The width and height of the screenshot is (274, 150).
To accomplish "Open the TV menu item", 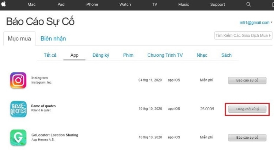I will click(155, 4).
